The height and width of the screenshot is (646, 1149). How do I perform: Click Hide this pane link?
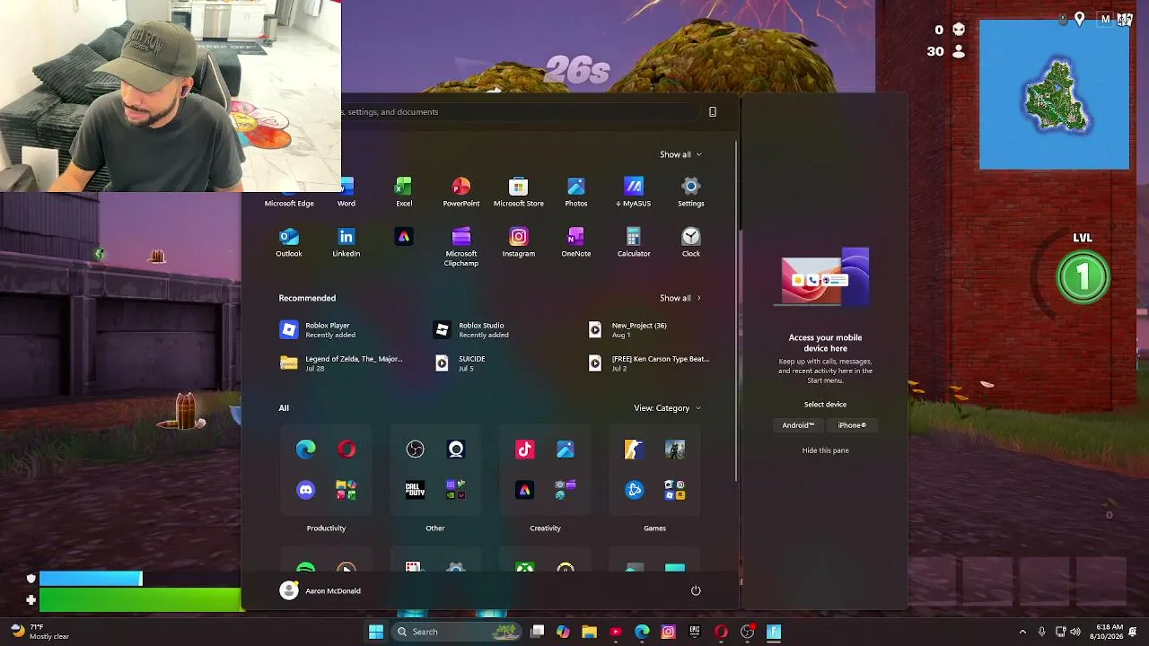[825, 450]
